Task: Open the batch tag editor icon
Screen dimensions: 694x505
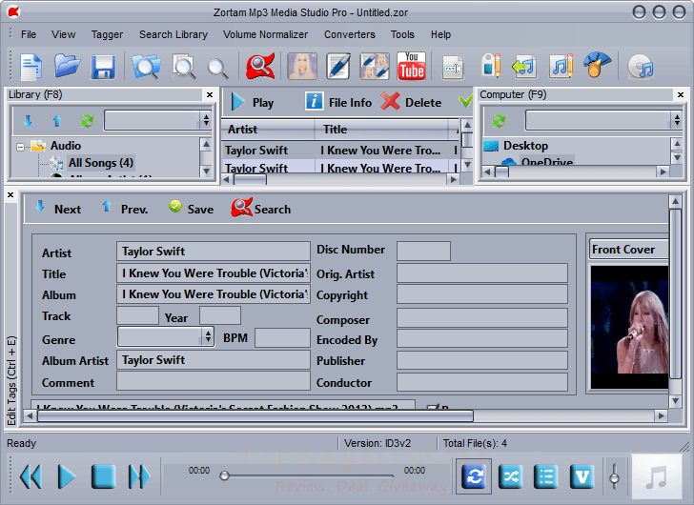Action: (375, 67)
